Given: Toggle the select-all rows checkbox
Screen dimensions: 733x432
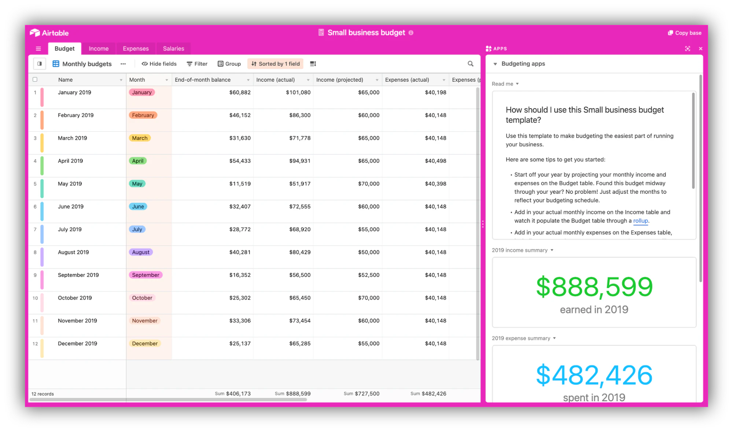Looking at the screenshot, I should pos(35,80).
